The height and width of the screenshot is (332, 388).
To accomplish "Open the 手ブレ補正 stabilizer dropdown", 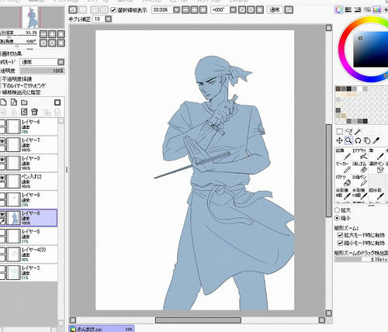I will 109,19.
